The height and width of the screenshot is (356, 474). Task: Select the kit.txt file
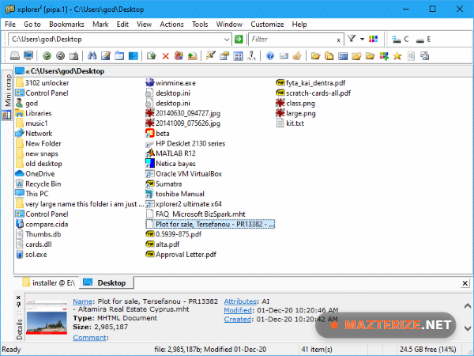290,123
